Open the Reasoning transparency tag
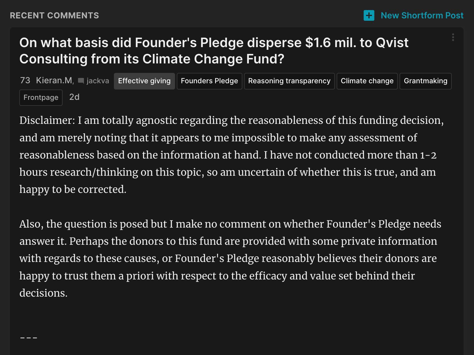474x355 pixels. tap(289, 81)
